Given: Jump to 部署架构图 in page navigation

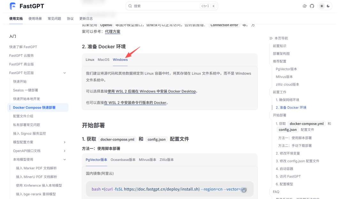Looking at the screenshot, I should click(x=281, y=53).
